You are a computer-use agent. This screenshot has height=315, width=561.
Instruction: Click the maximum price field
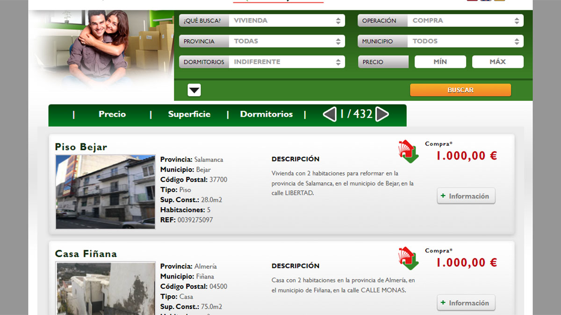[x=497, y=62]
